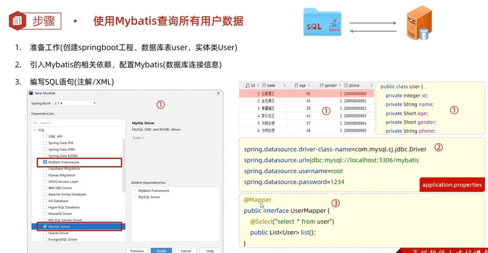Viewport: 488px width, 253px height.
Task: Check the HyperSQL Database dependency
Action: 45,207
